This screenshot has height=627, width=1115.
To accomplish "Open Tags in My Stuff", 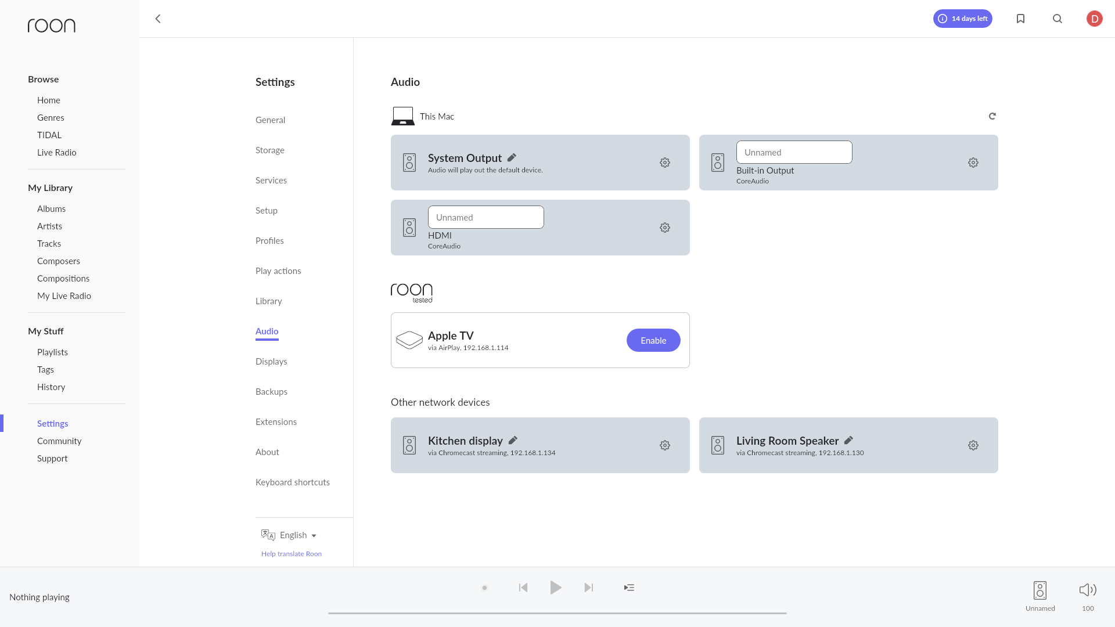I will click(x=45, y=370).
